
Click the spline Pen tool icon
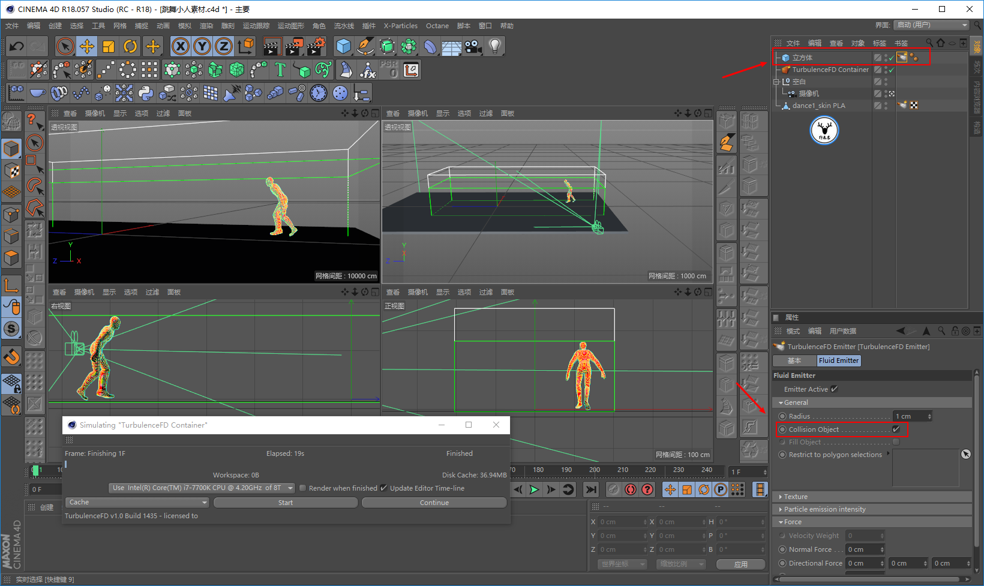[365, 46]
